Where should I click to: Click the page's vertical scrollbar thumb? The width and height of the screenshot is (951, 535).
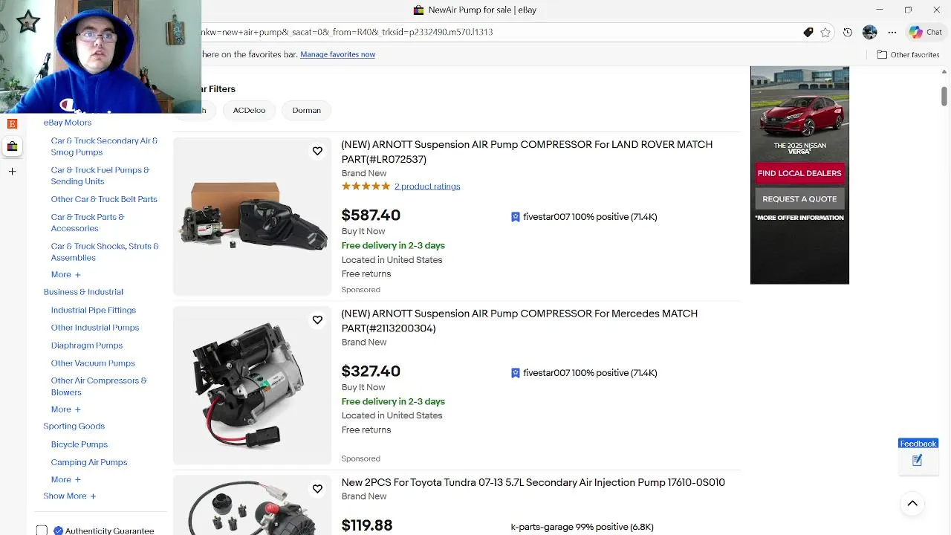point(944,96)
